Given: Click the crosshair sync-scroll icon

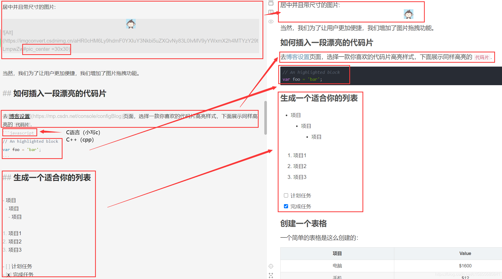Looking at the screenshot, I should coord(271,266).
